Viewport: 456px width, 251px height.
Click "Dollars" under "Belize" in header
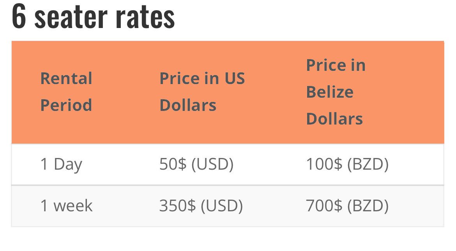click(334, 119)
